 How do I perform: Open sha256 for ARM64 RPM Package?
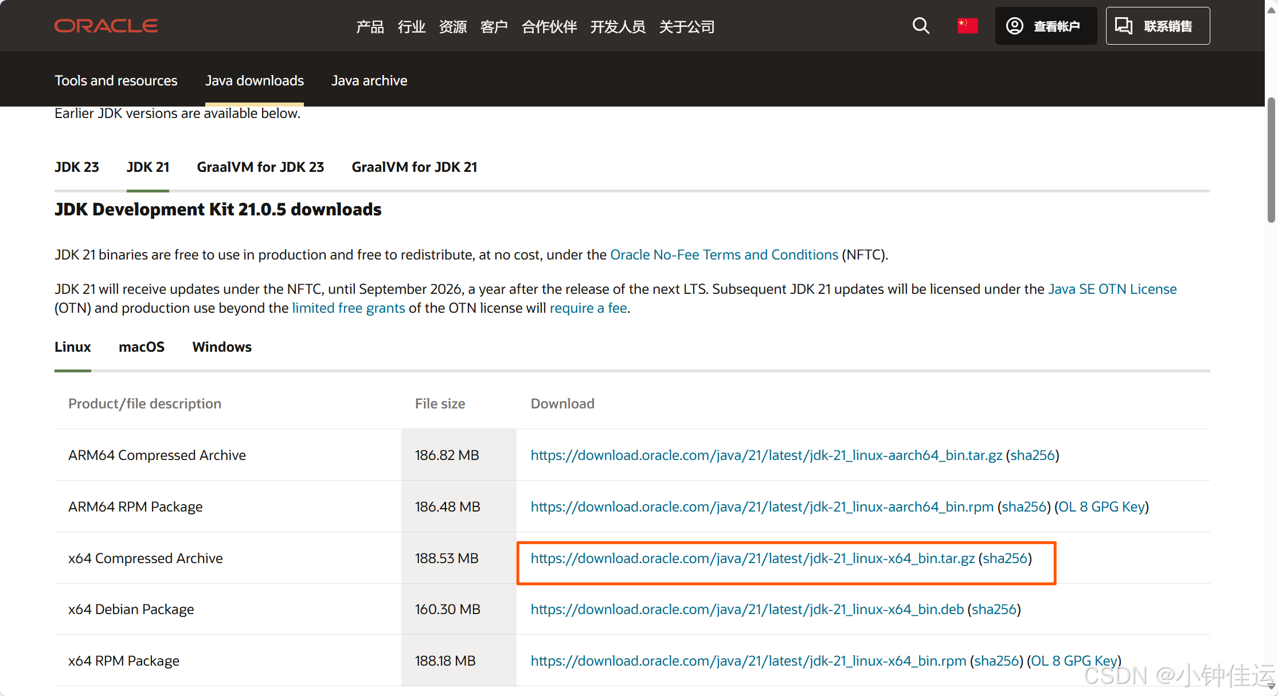click(x=1024, y=506)
